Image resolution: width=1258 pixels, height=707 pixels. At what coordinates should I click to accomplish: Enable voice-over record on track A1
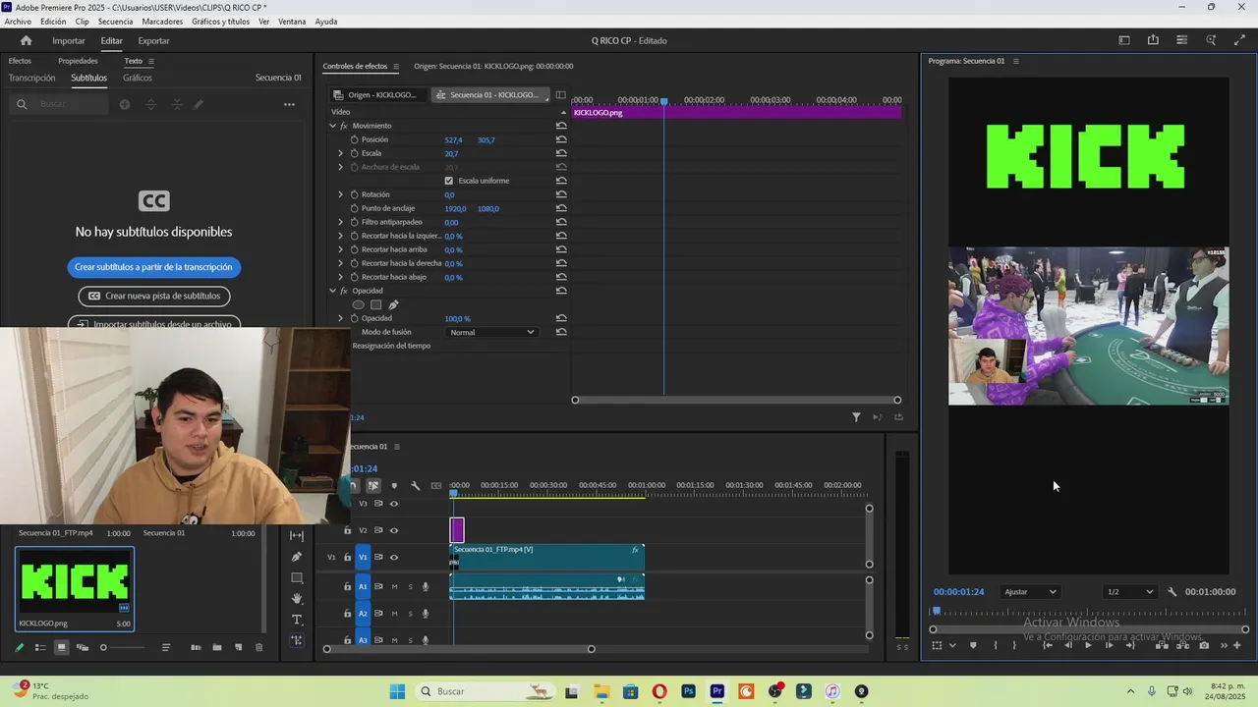click(426, 586)
